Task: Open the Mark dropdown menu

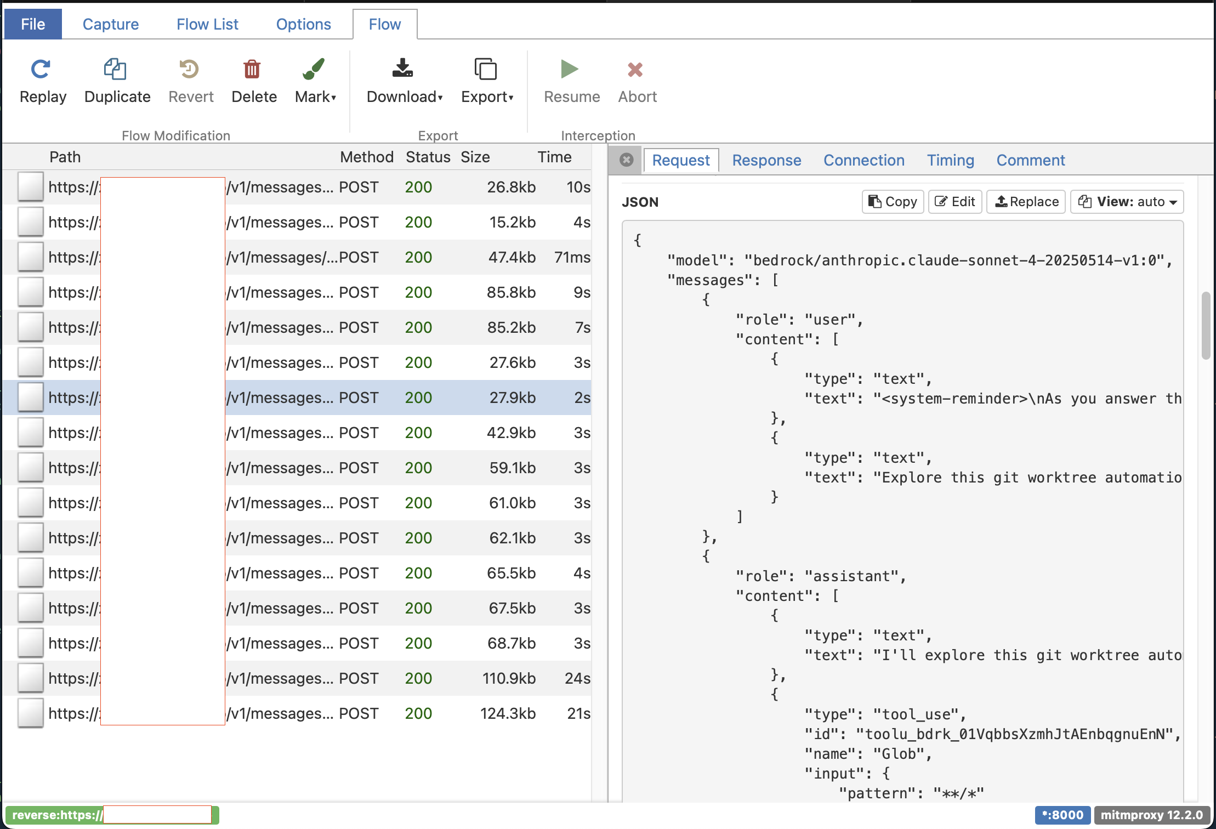Action: pyautogui.click(x=315, y=96)
